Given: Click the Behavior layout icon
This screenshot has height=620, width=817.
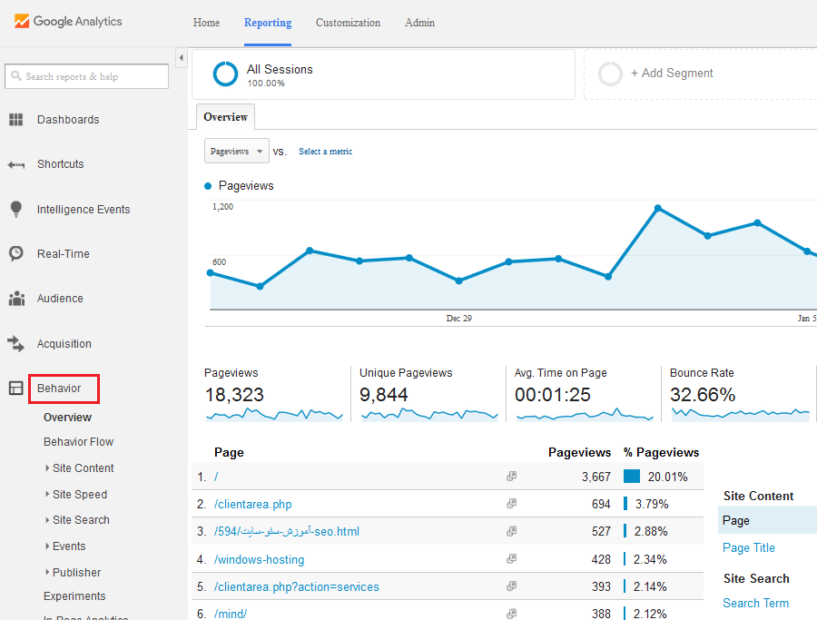Looking at the screenshot, I should pyautogui.click(x=16, y=389).
